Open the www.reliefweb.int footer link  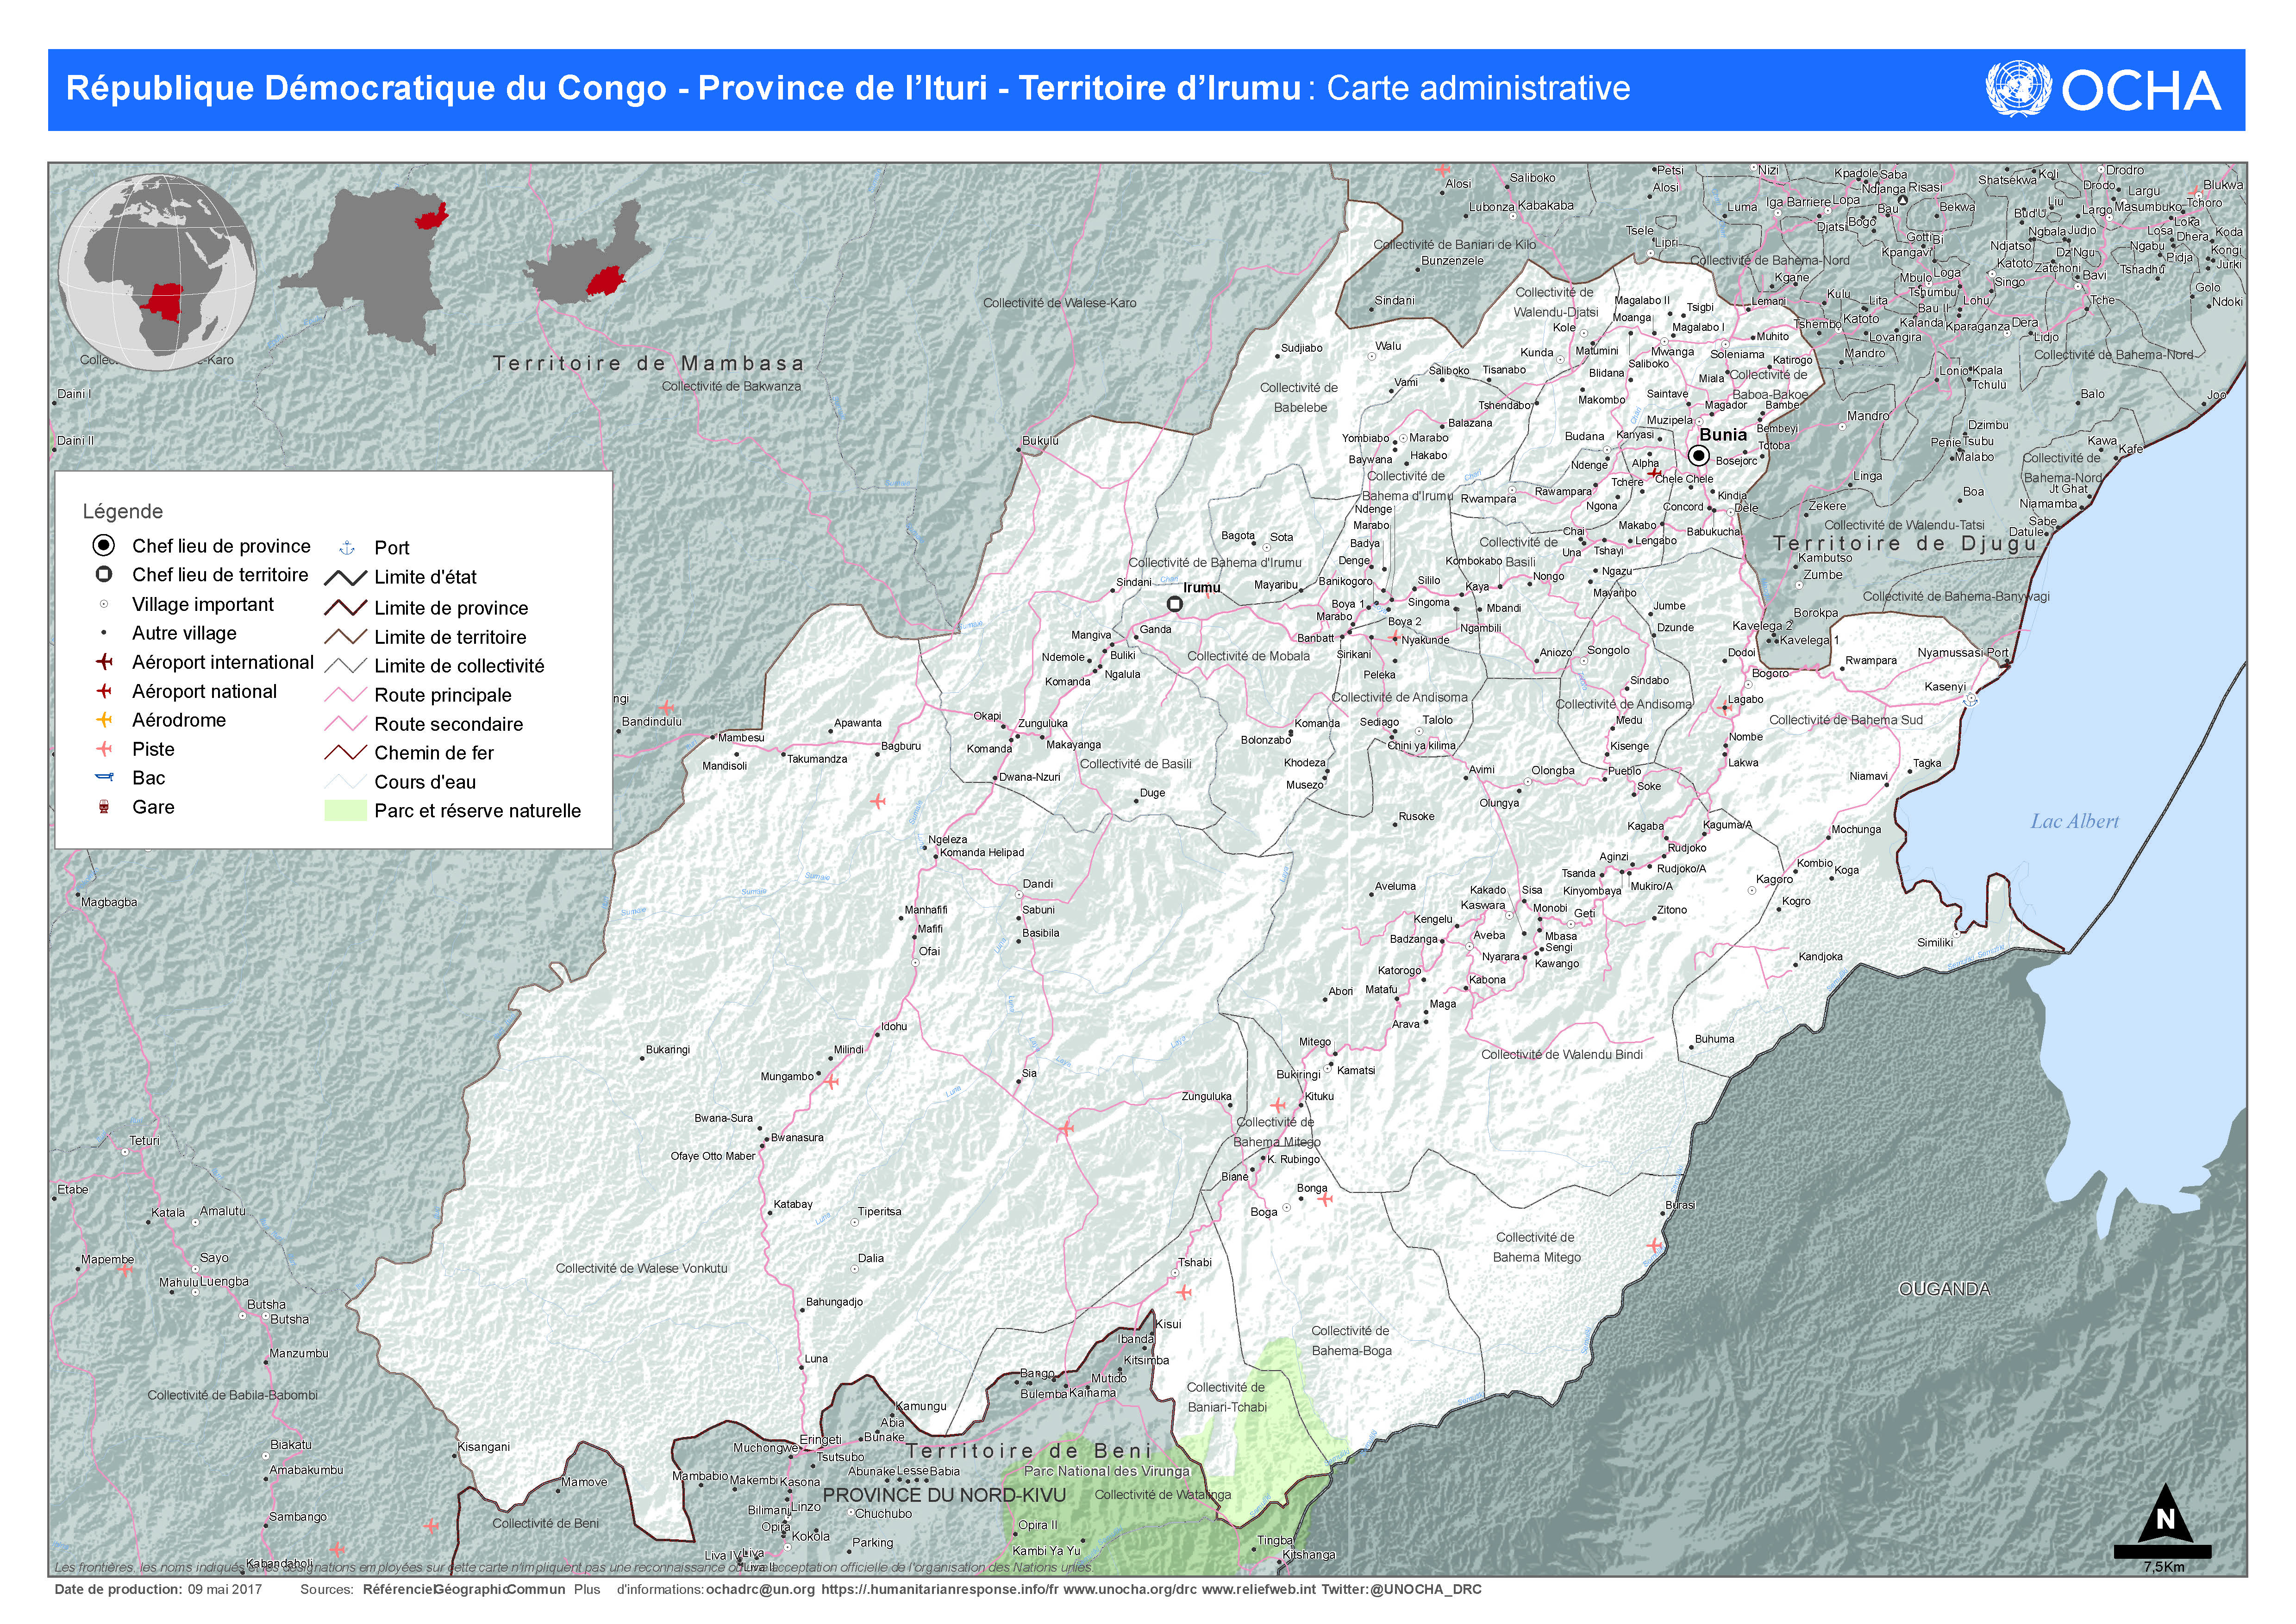1258,1589
